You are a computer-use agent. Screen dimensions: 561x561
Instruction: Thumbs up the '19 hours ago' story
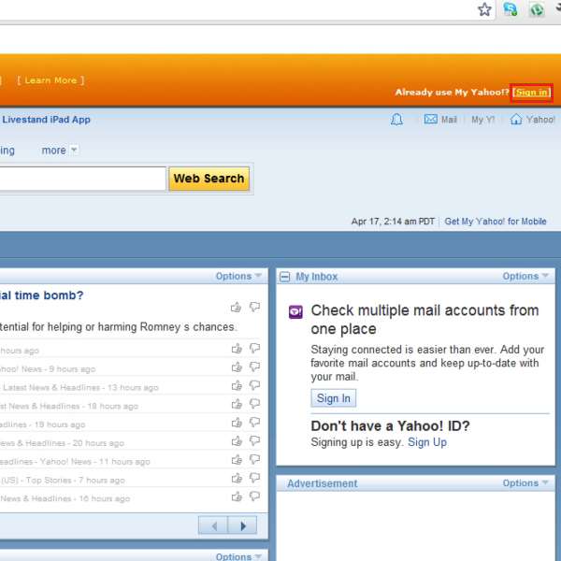coord(237,423)
